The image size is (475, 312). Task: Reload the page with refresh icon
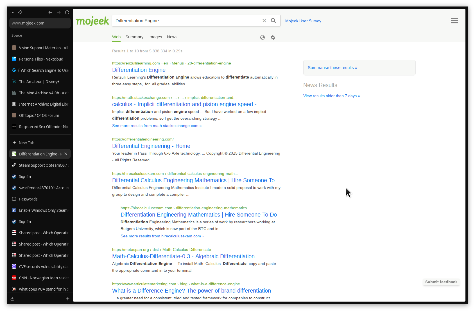[x=67, y=12]
